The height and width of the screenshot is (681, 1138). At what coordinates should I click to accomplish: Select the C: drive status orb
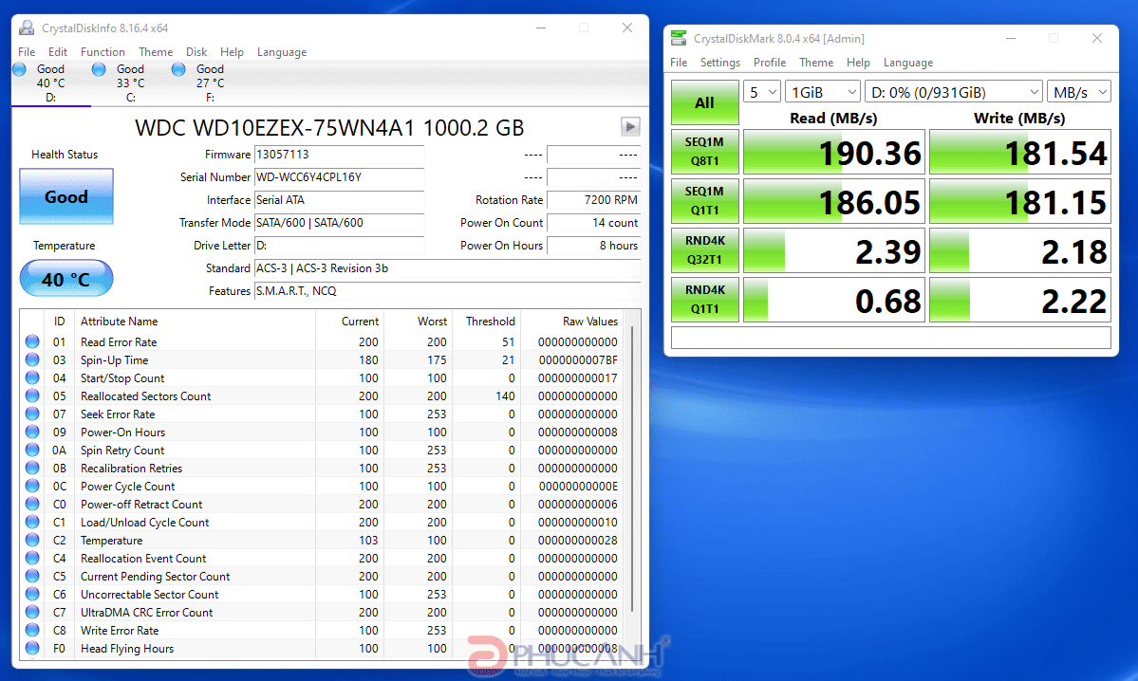click(99, 69)
